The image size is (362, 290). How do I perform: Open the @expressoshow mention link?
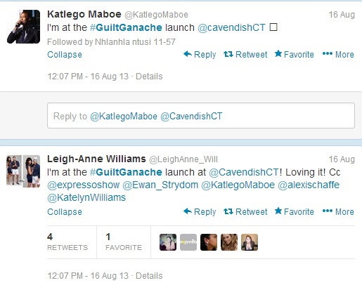coord(84,185)
